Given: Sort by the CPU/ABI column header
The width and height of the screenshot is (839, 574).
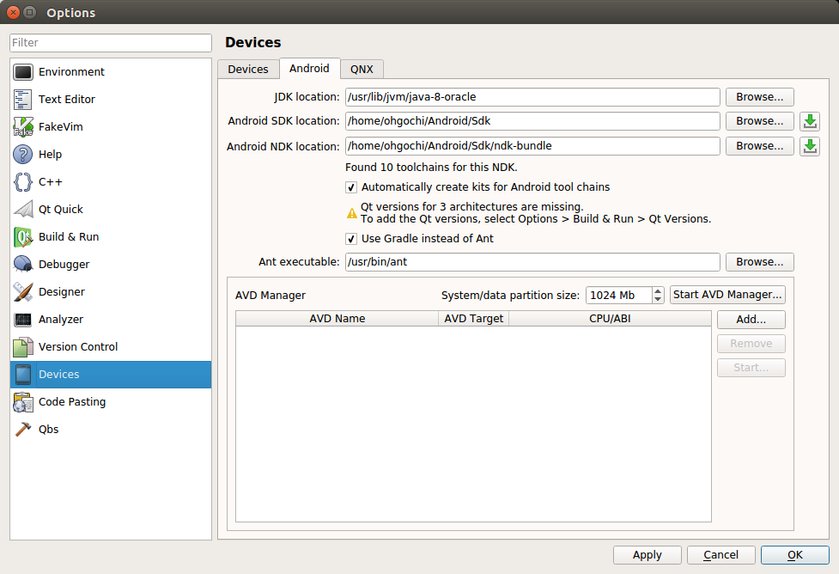Looking at the screenshot, I should pos(610,319).
